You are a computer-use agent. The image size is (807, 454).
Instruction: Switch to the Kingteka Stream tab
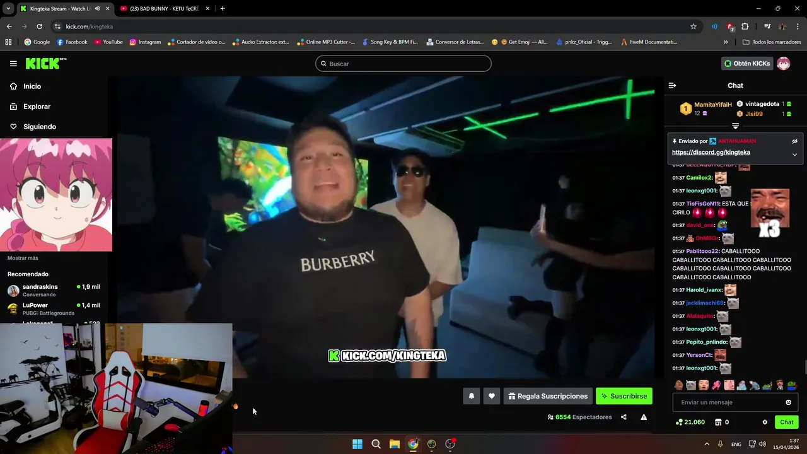click(x=62, y=8)
